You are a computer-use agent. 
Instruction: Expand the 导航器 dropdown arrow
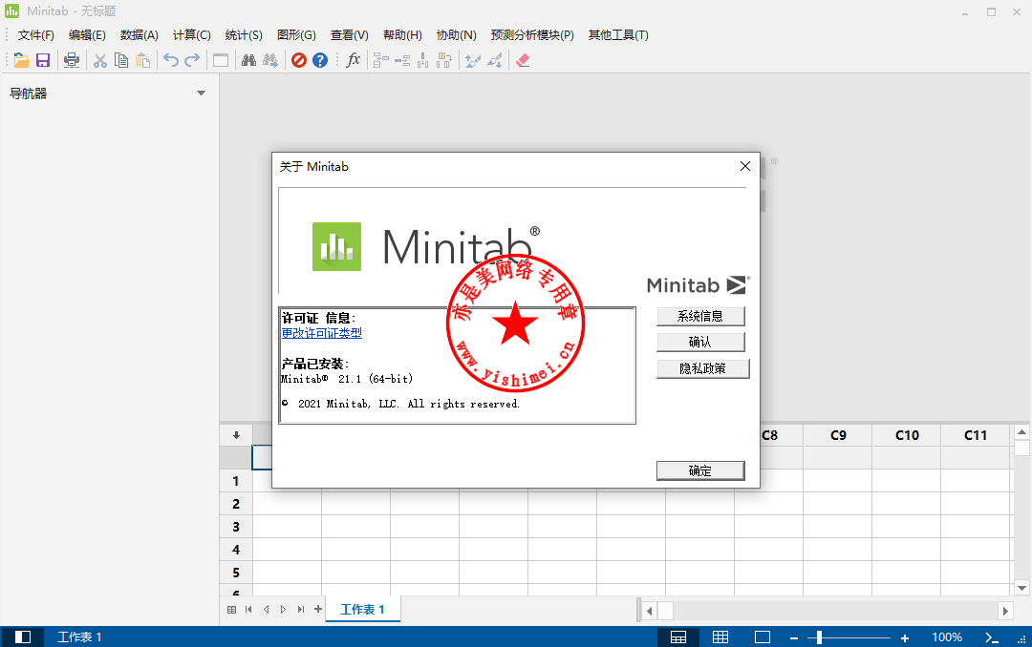202,94
